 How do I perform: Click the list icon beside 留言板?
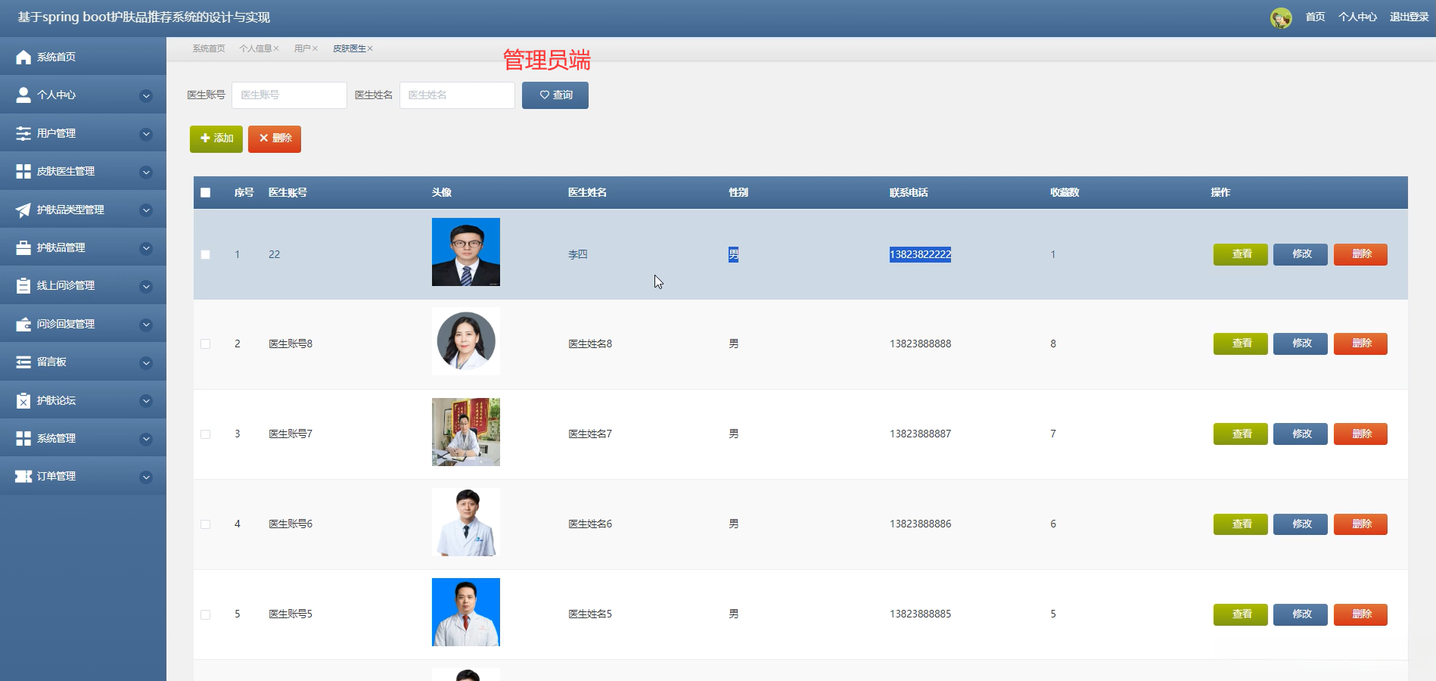pos(23,362)
